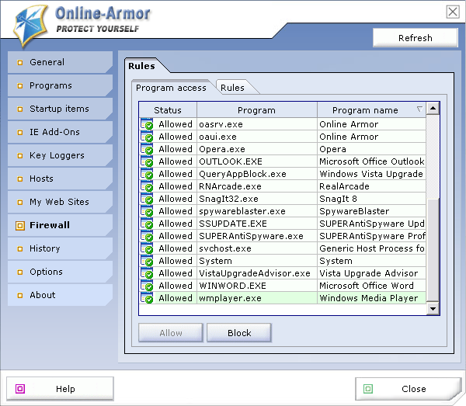Open the General section
The image size is (466, 406).
tap(60, 62)
